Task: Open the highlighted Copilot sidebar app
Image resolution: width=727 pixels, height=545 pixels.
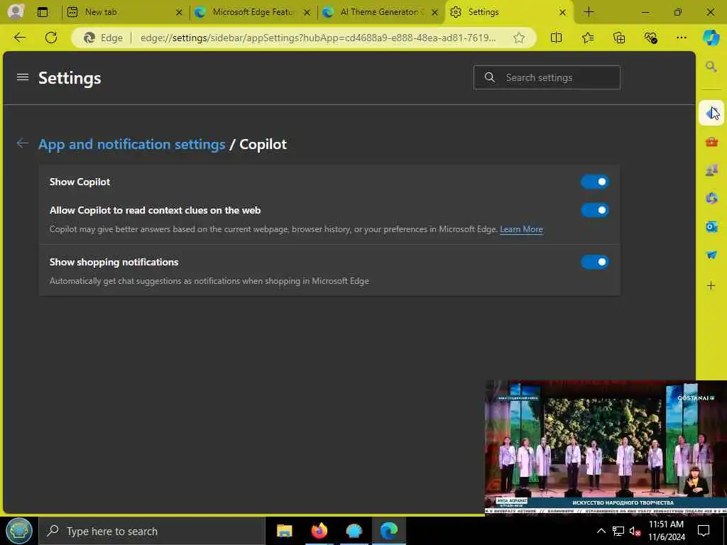Action: [711, 113]
